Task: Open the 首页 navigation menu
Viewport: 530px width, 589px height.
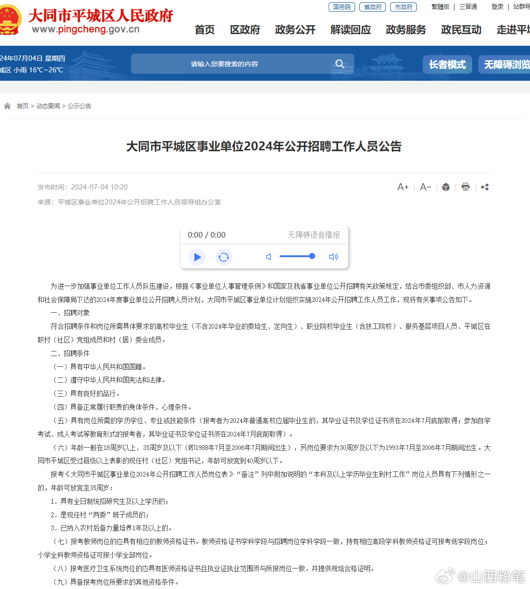Action: click(205, 30)
